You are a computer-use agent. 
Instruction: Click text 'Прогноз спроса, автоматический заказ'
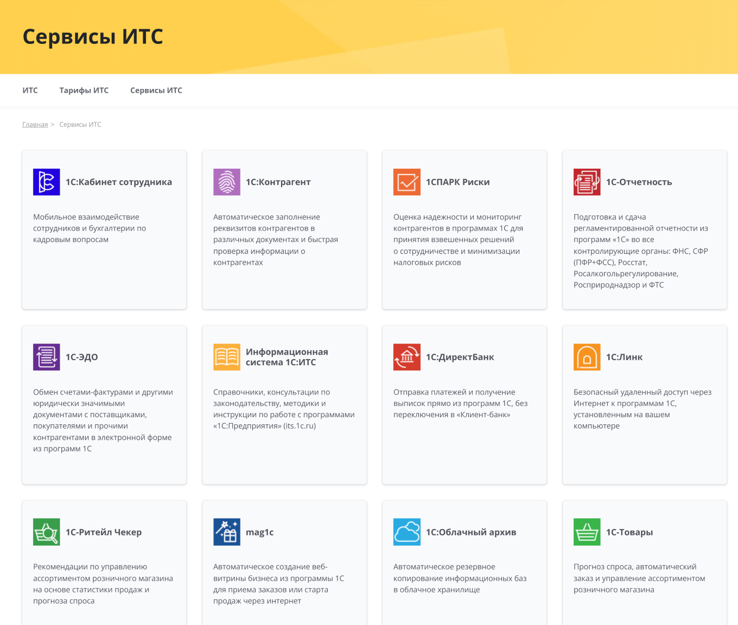[x=639, y=578]
